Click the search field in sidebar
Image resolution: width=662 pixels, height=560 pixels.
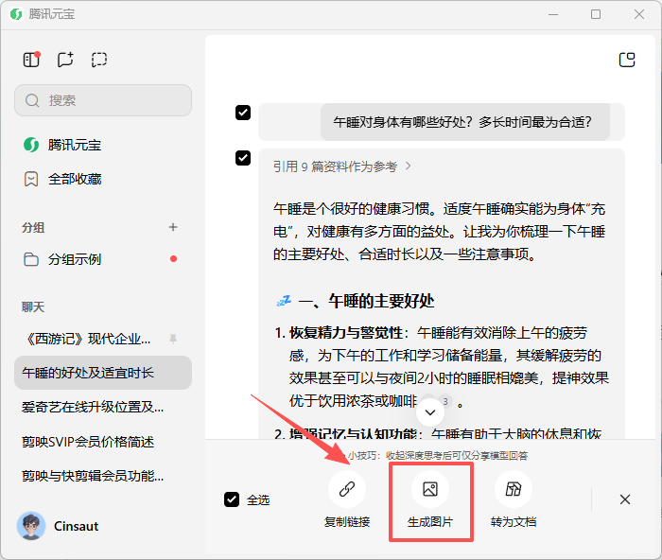click(103, 100)
